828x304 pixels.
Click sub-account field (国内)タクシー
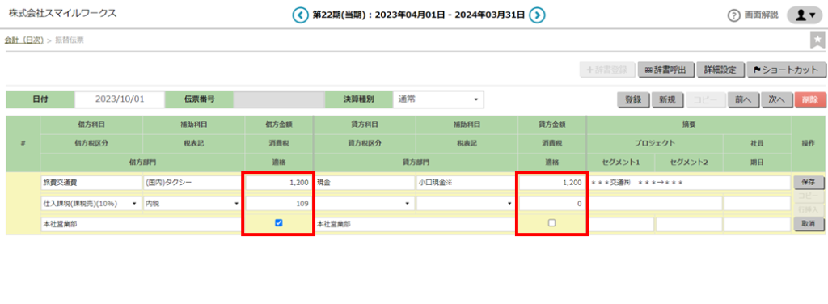pyautogui.click(x=193, y=183)
